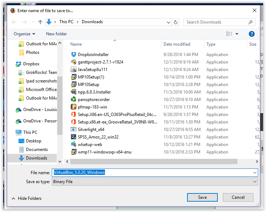This screenshot has width=266, height=212.
Task: Expand the chevron after This PC in path
Action: tap(77, 22)
